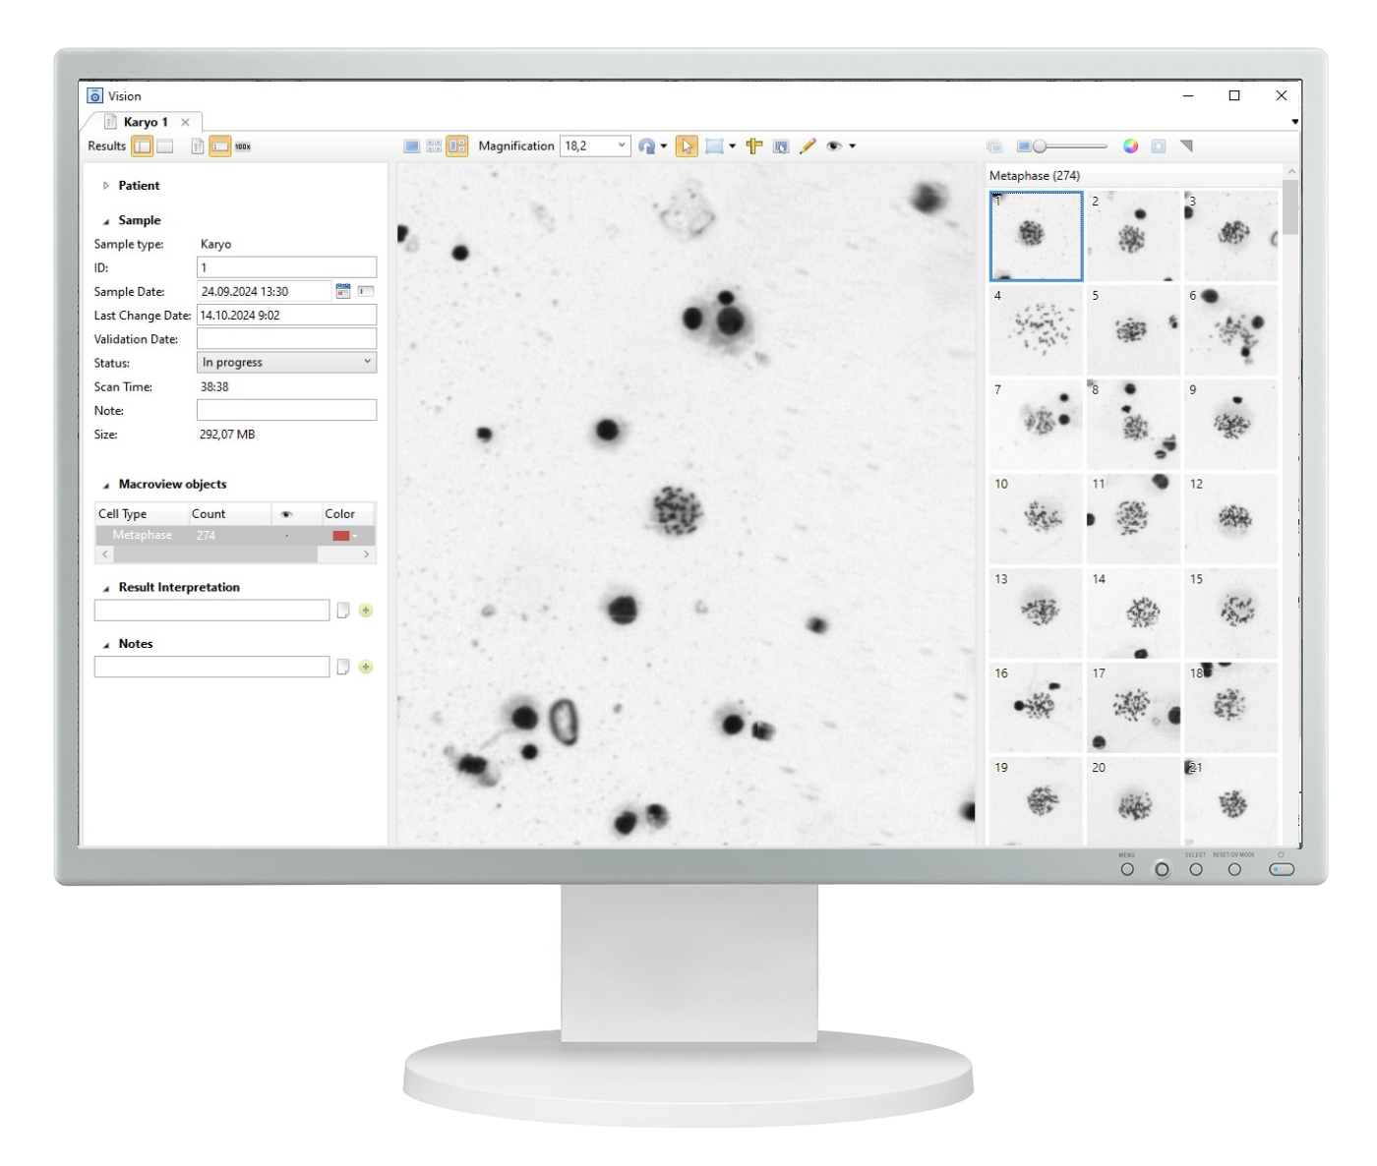Expand the Patient section
The height and width of the screenshot is (1166, 1377).
[106, 186]
